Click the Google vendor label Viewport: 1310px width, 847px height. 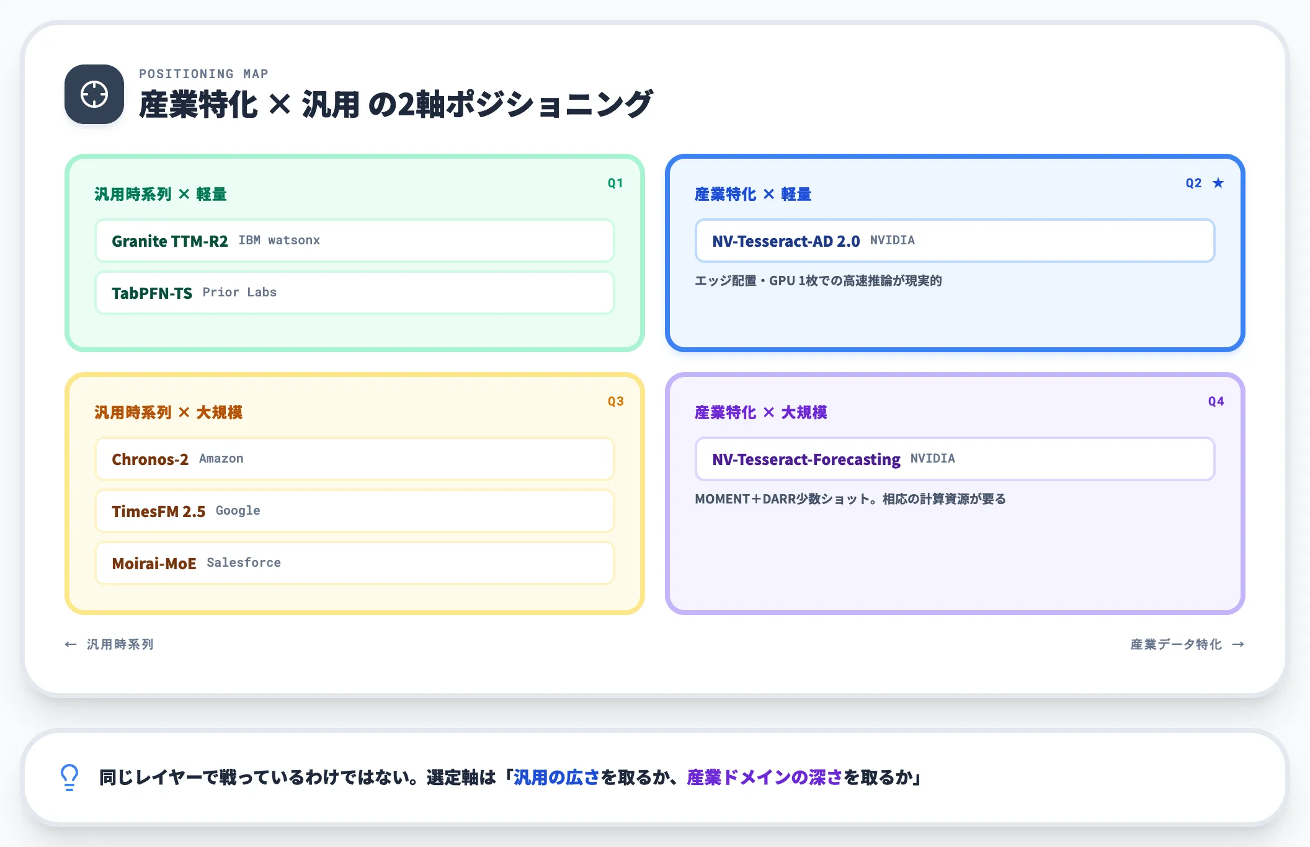point(238,511)
